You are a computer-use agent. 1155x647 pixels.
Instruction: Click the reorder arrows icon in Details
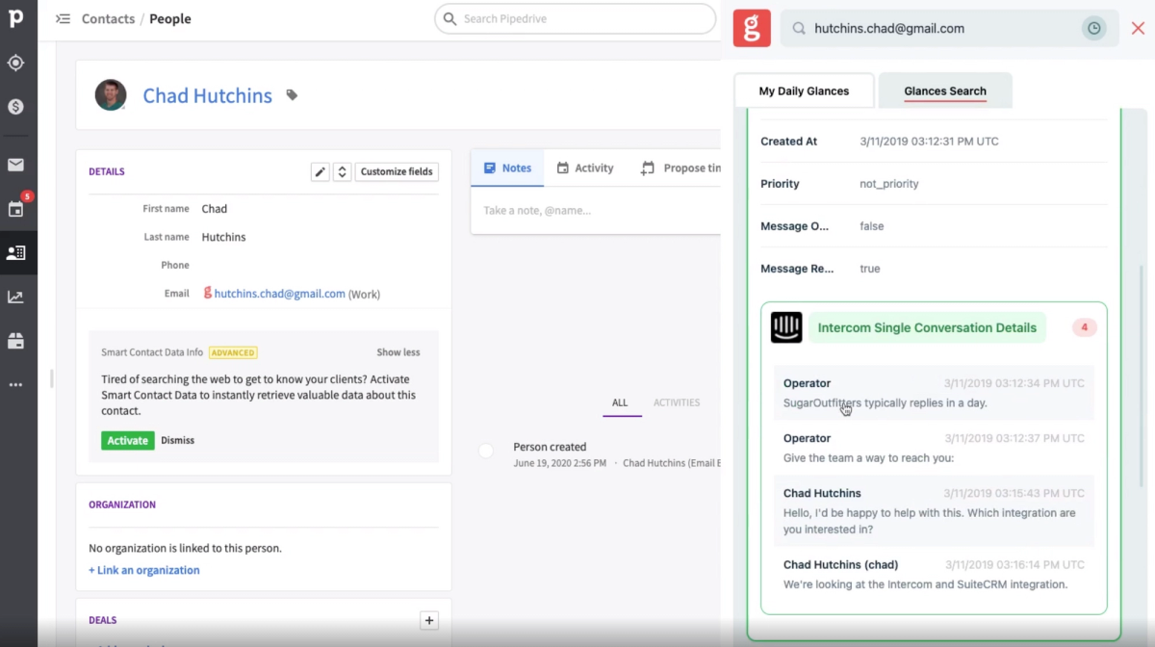(342, 171)
